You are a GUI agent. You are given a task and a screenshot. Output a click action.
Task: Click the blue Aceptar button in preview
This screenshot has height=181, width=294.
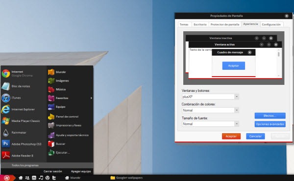[233, 66]
